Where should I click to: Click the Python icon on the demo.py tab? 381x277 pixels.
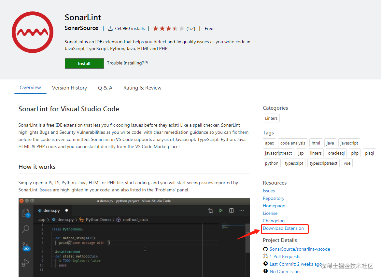[x=39, y=211]
